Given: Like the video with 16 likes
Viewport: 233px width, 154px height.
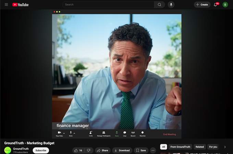Looking at the screenshot, I should [x=78, y=151].
